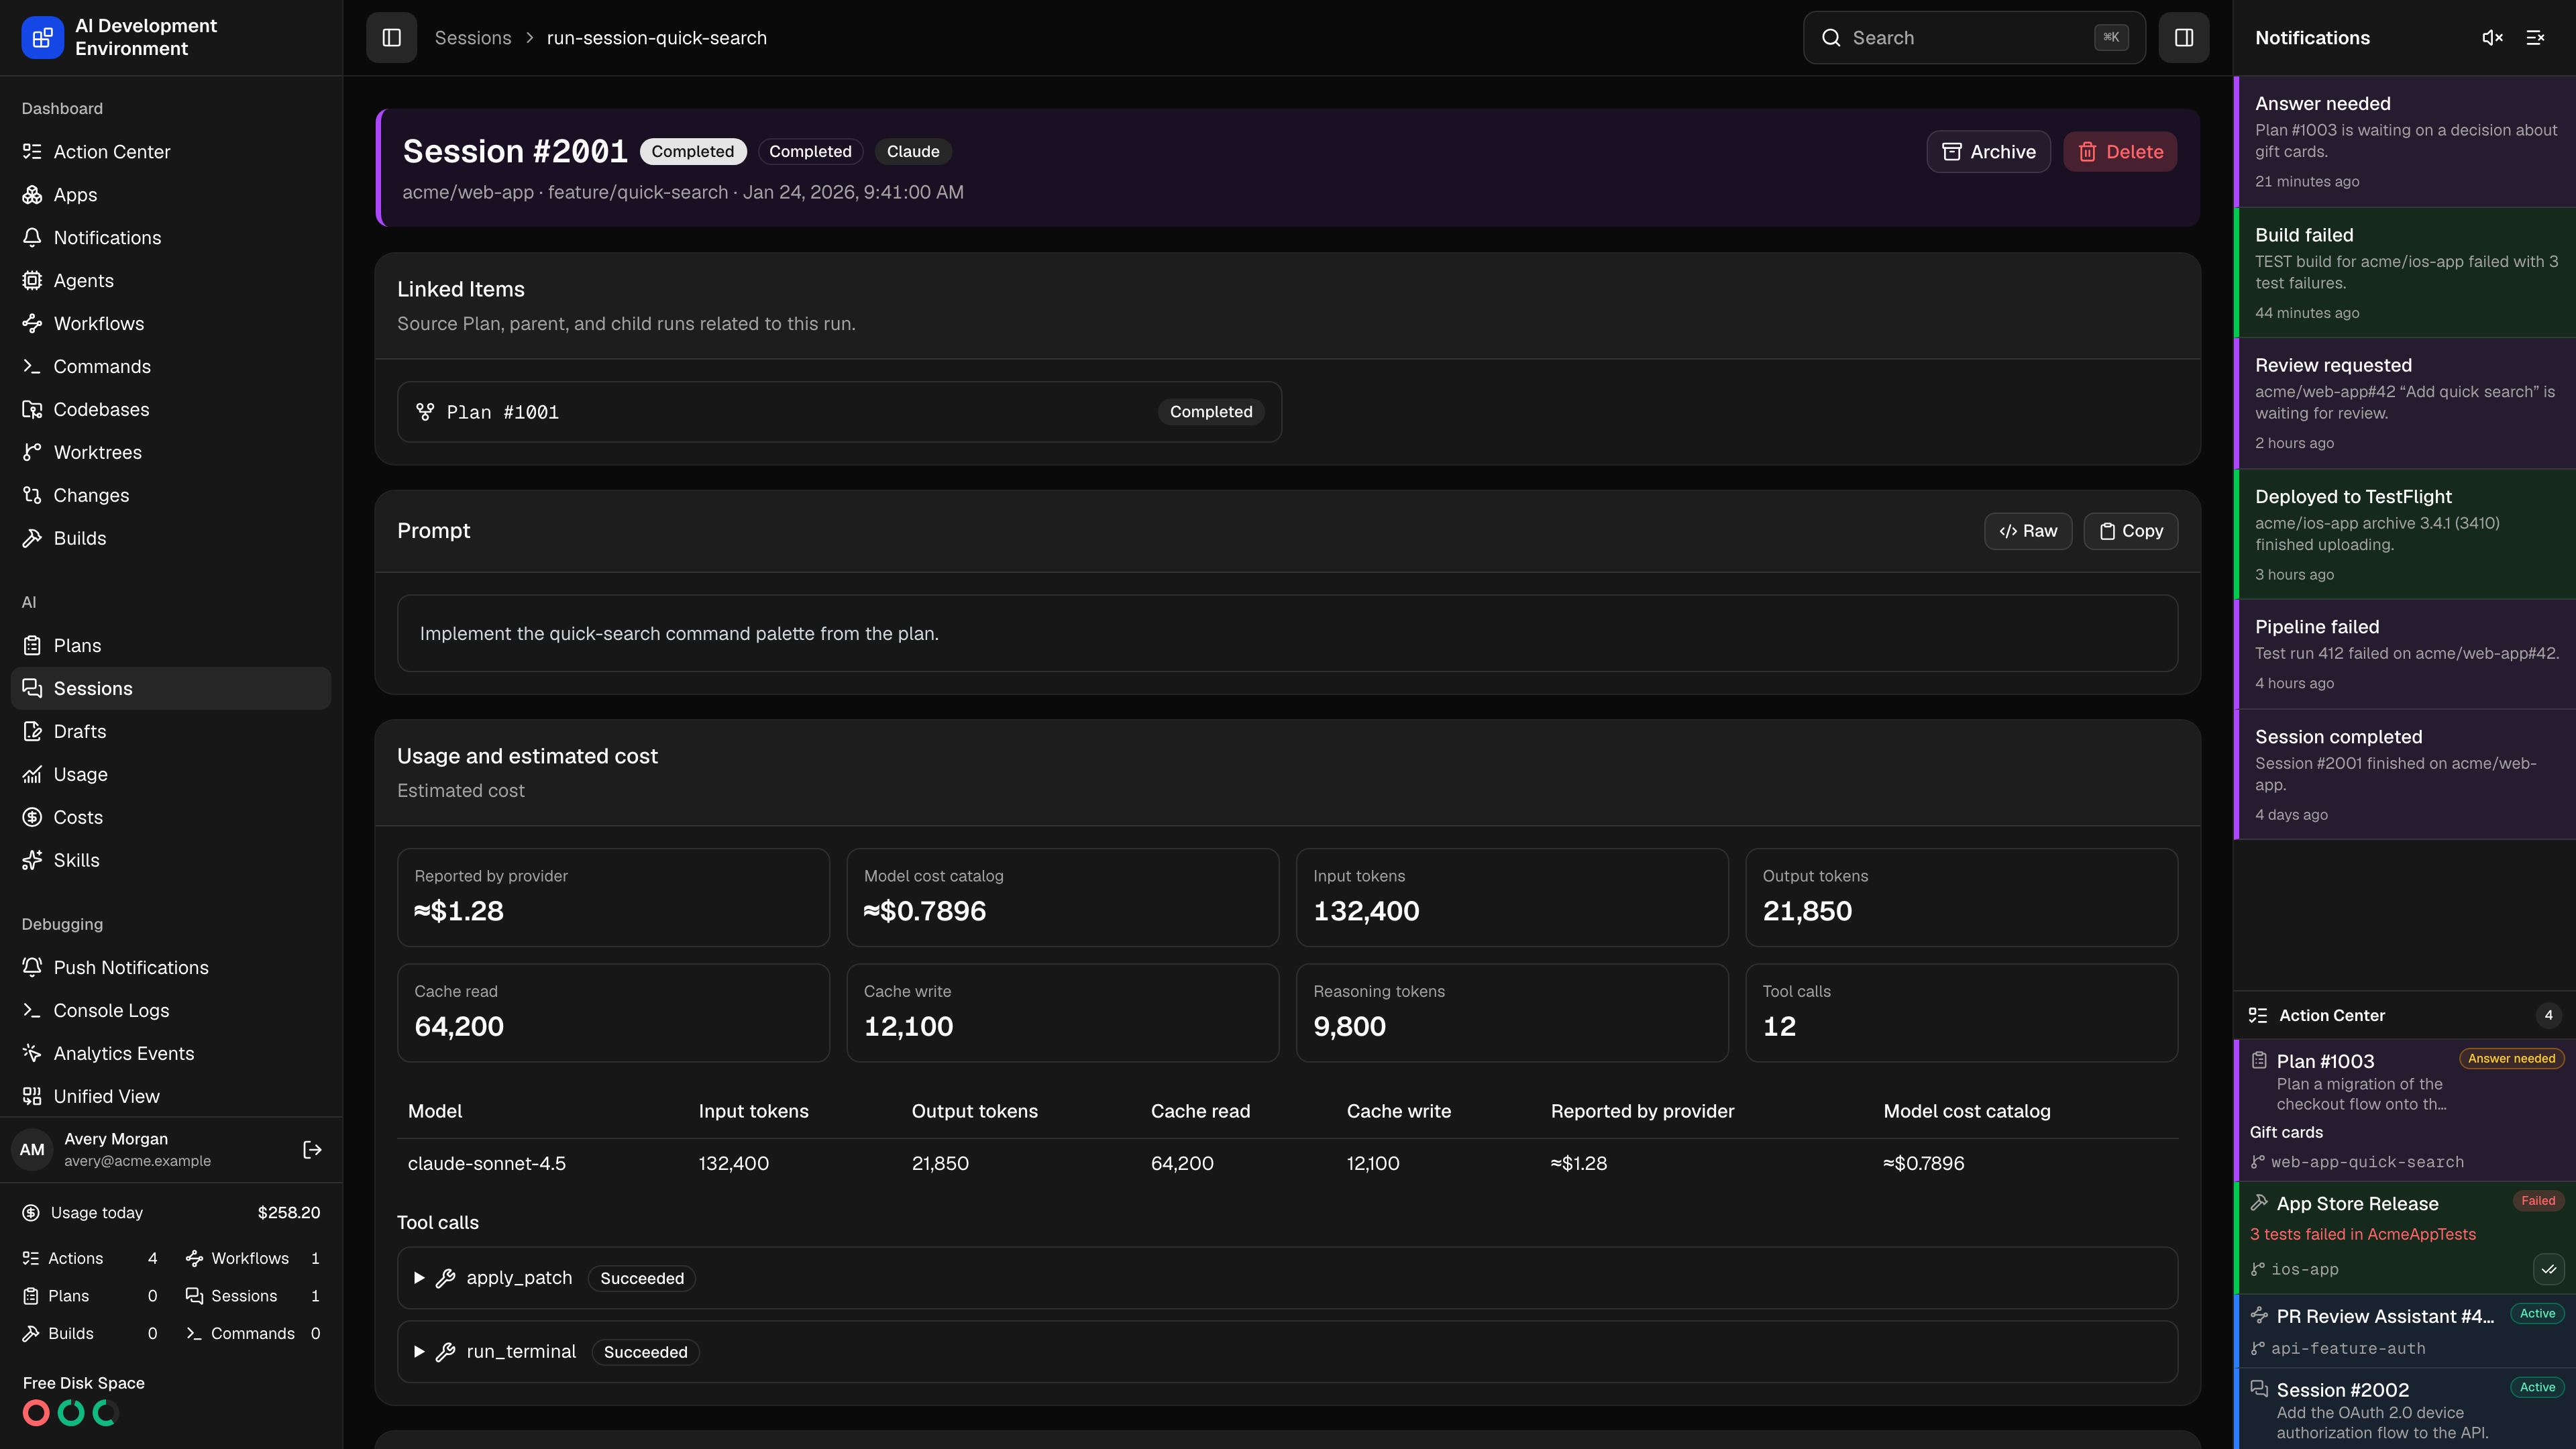Click the Console Logs terminal icon
Screen dimensions: 2576x1449
tap(32, 1010)
